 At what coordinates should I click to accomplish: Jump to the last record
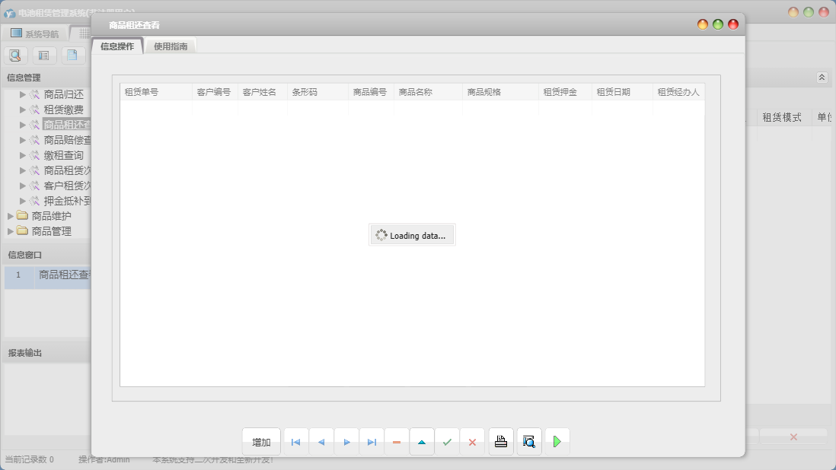[x=372, y=442]
